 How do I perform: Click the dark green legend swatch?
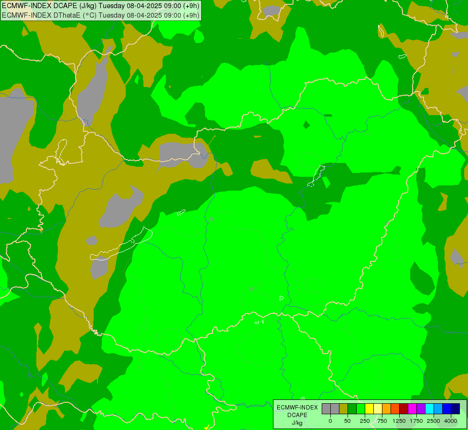[352, 409]
